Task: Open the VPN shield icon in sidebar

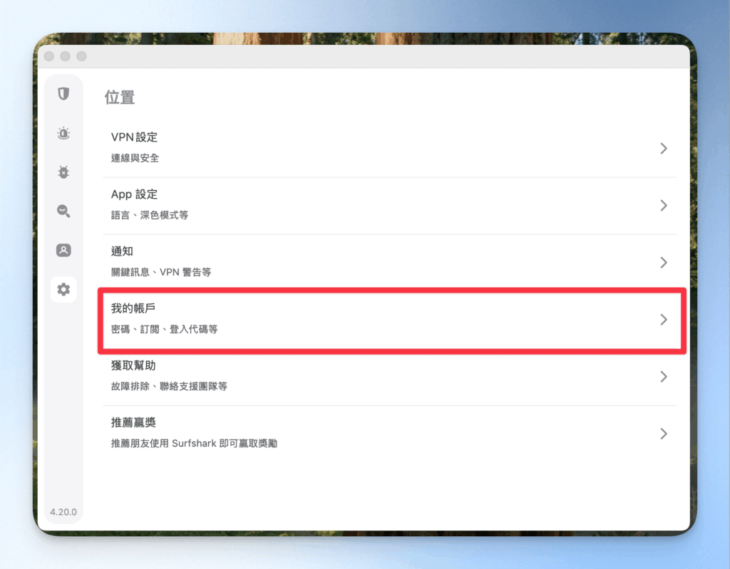Action: tap(63, 94)
